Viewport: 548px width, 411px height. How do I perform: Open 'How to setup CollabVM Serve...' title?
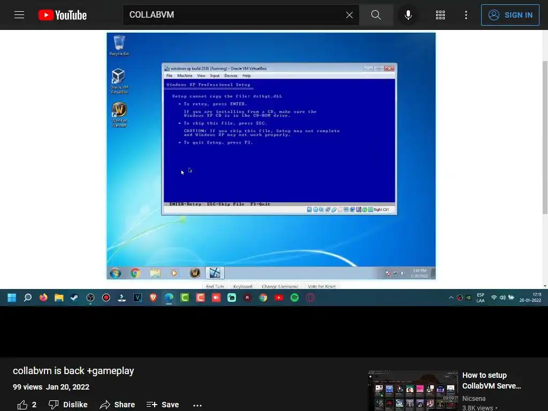pyautogui.click(x=492, y=380)
